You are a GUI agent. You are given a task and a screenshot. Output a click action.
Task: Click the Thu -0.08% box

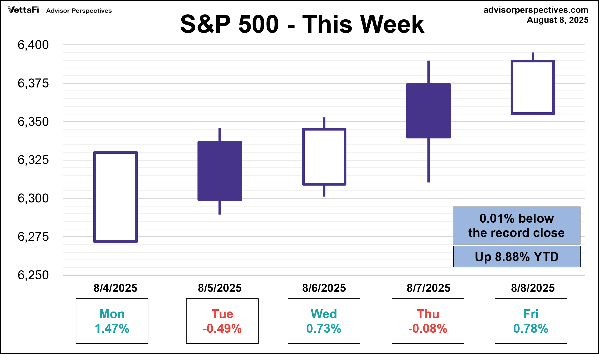[x=428, y=321]
